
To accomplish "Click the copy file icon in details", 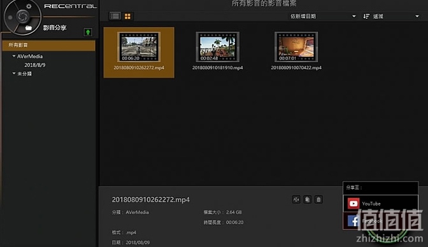I will 307,199.
